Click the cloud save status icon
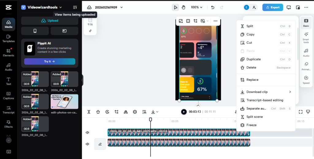Screen dimensions: 314x159 pos(89,7)
